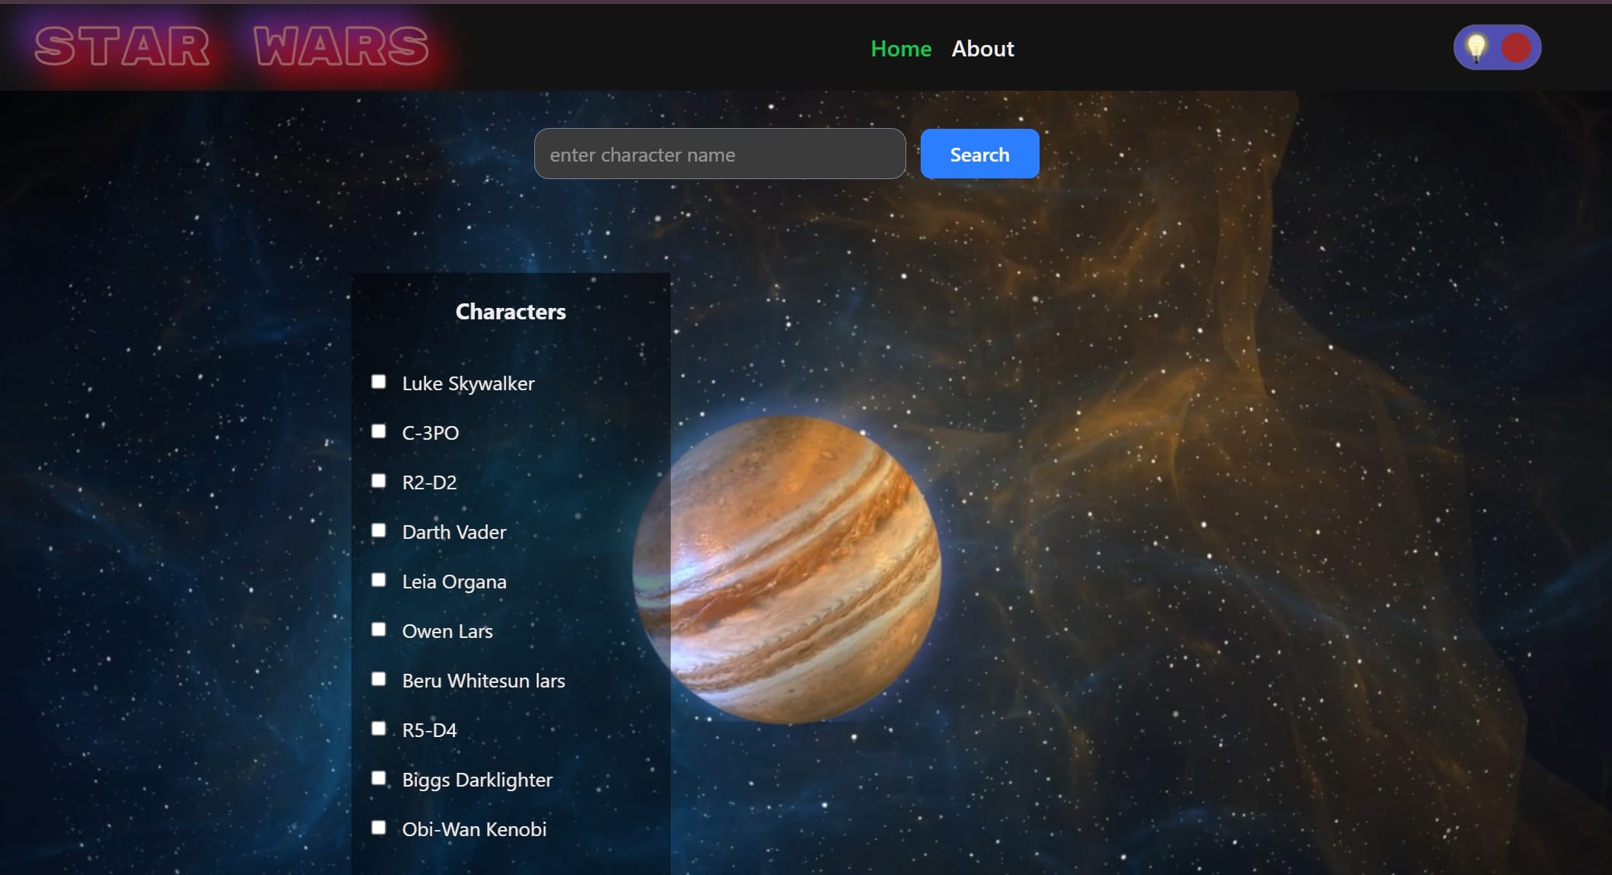The width and height of the screenshot is (1612, 875).
Task: Toggle the light bulb theme switch
Action: pos(1497,47)
